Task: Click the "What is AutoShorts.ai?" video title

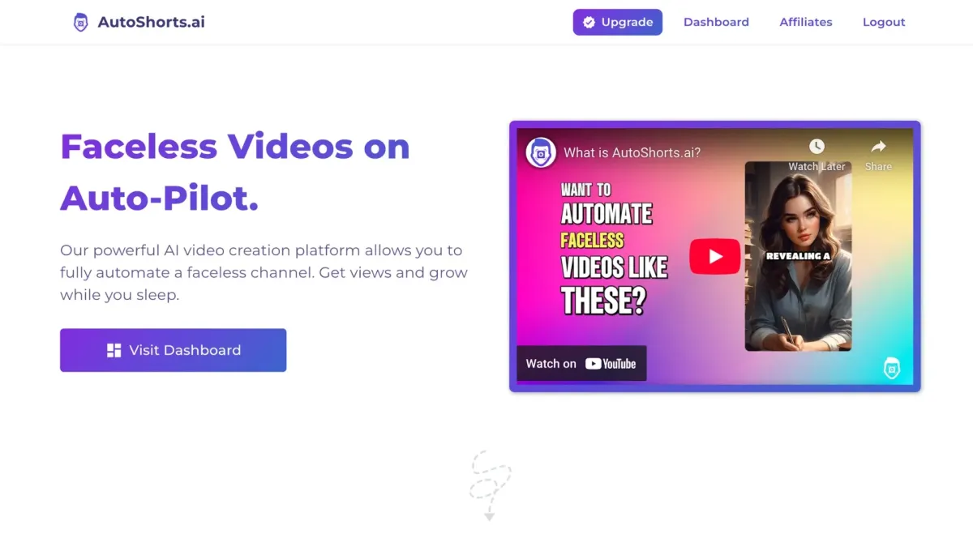Action: point(632,152)
